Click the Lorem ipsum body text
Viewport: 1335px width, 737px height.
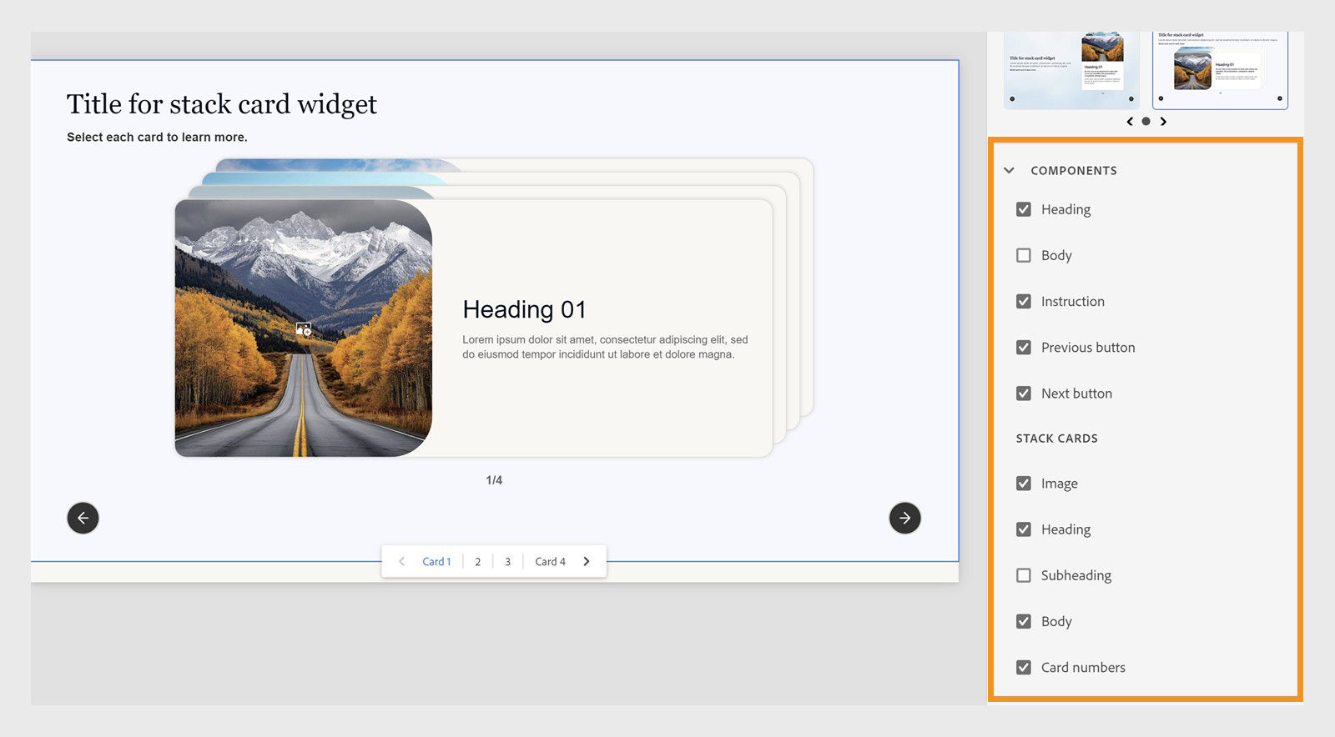(x=605, y=347)
